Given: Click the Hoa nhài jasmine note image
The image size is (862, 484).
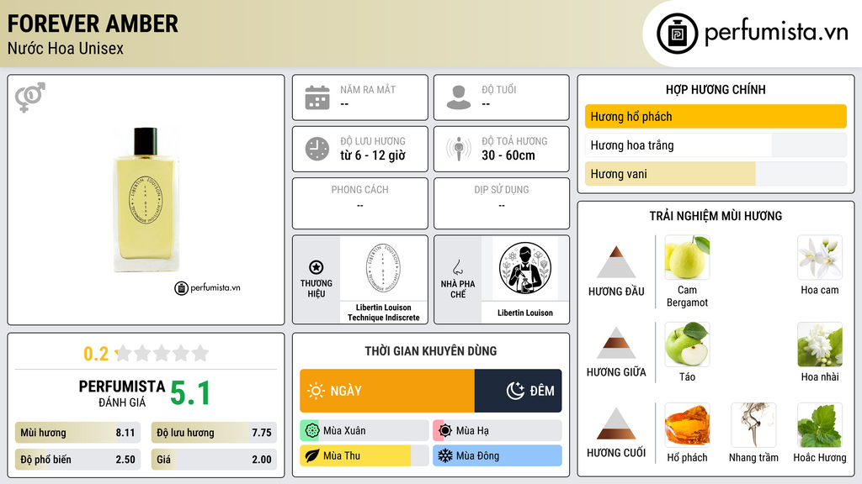Looking at the screenshot, I should (x=820, y=344).
